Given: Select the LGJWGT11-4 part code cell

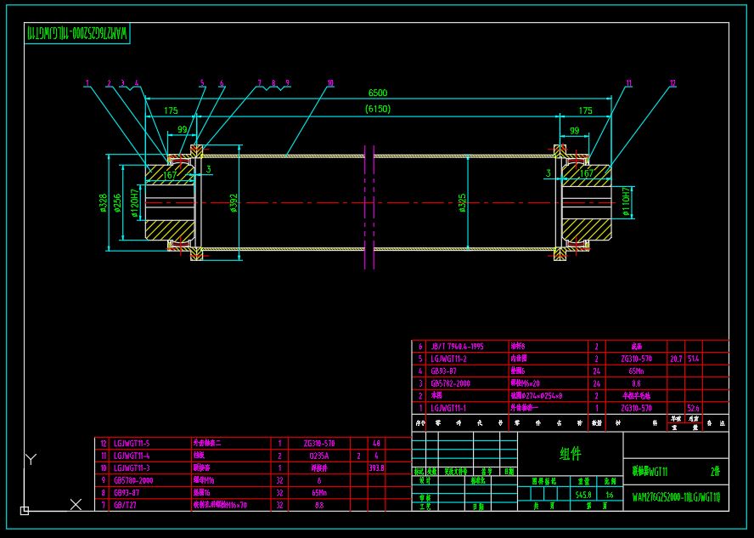Looking at the screenshot, I should pyautogui.click(x=132, y=456).
